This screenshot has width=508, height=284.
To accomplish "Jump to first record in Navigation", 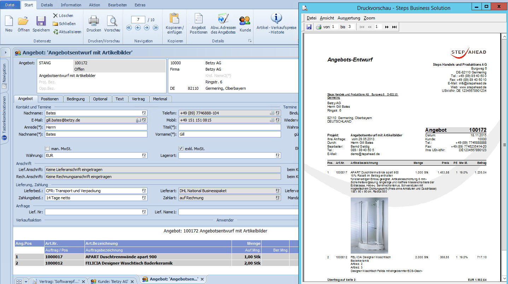I will pyautogui.click(x=129, y=28).
